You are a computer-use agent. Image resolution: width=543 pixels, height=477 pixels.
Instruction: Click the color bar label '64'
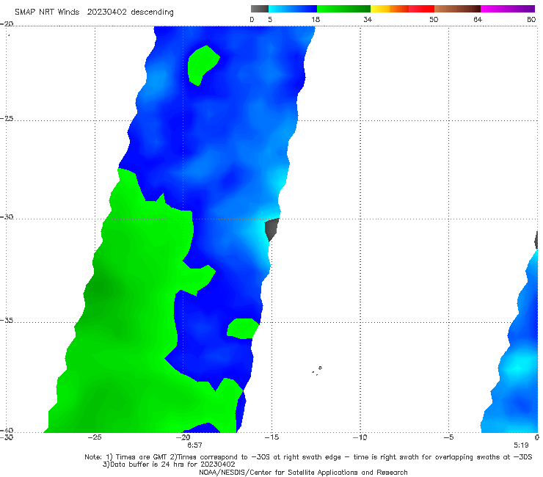pos(478,20)
